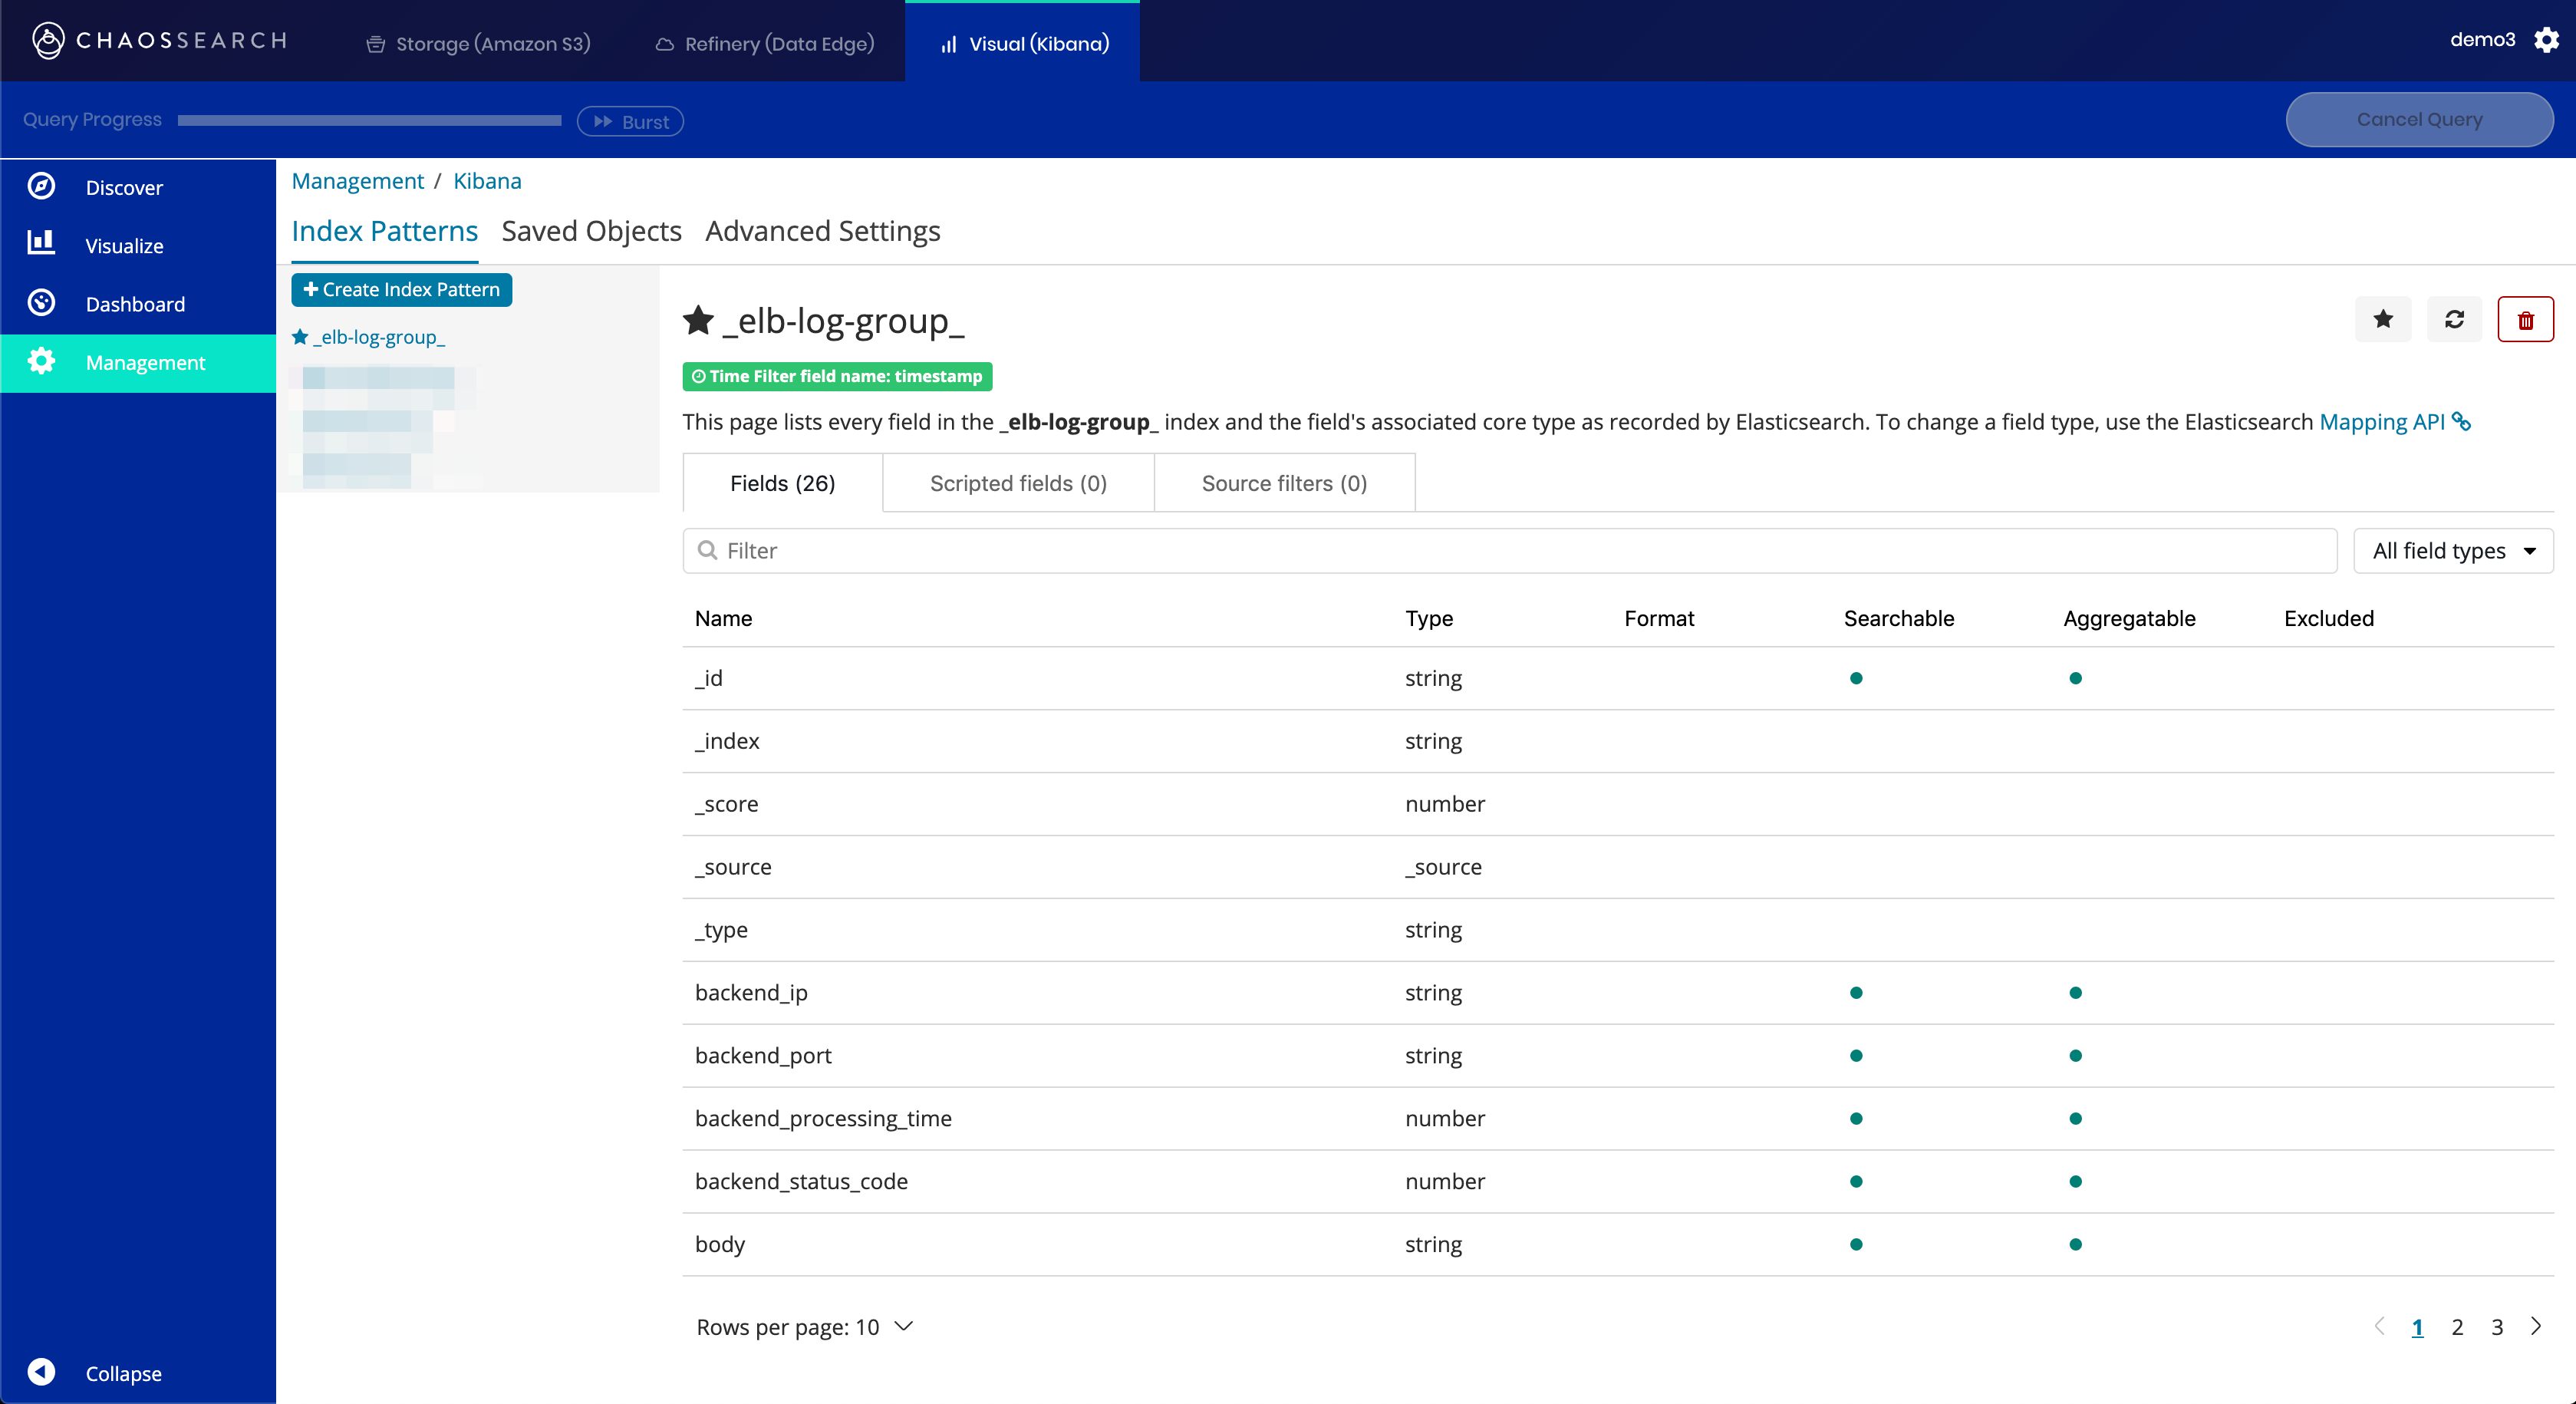Open Dashboard from the sidebar
This screenshot has width=2576, height=1404.
coord(134,304)
